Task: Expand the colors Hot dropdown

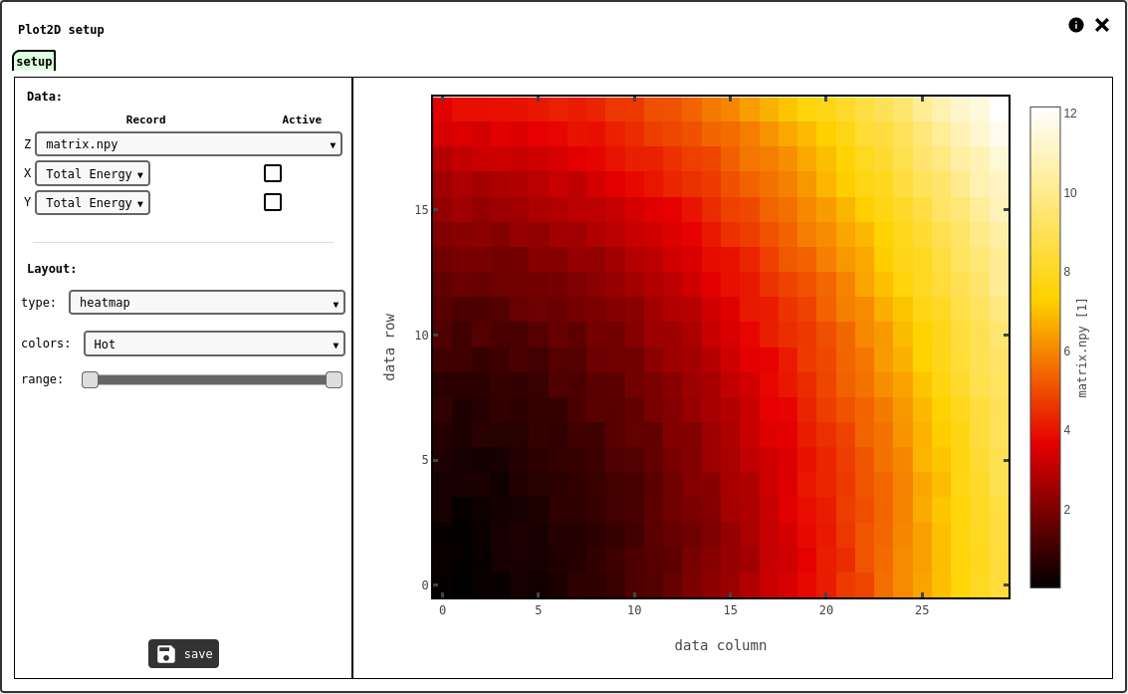Action: click(214, 345)
